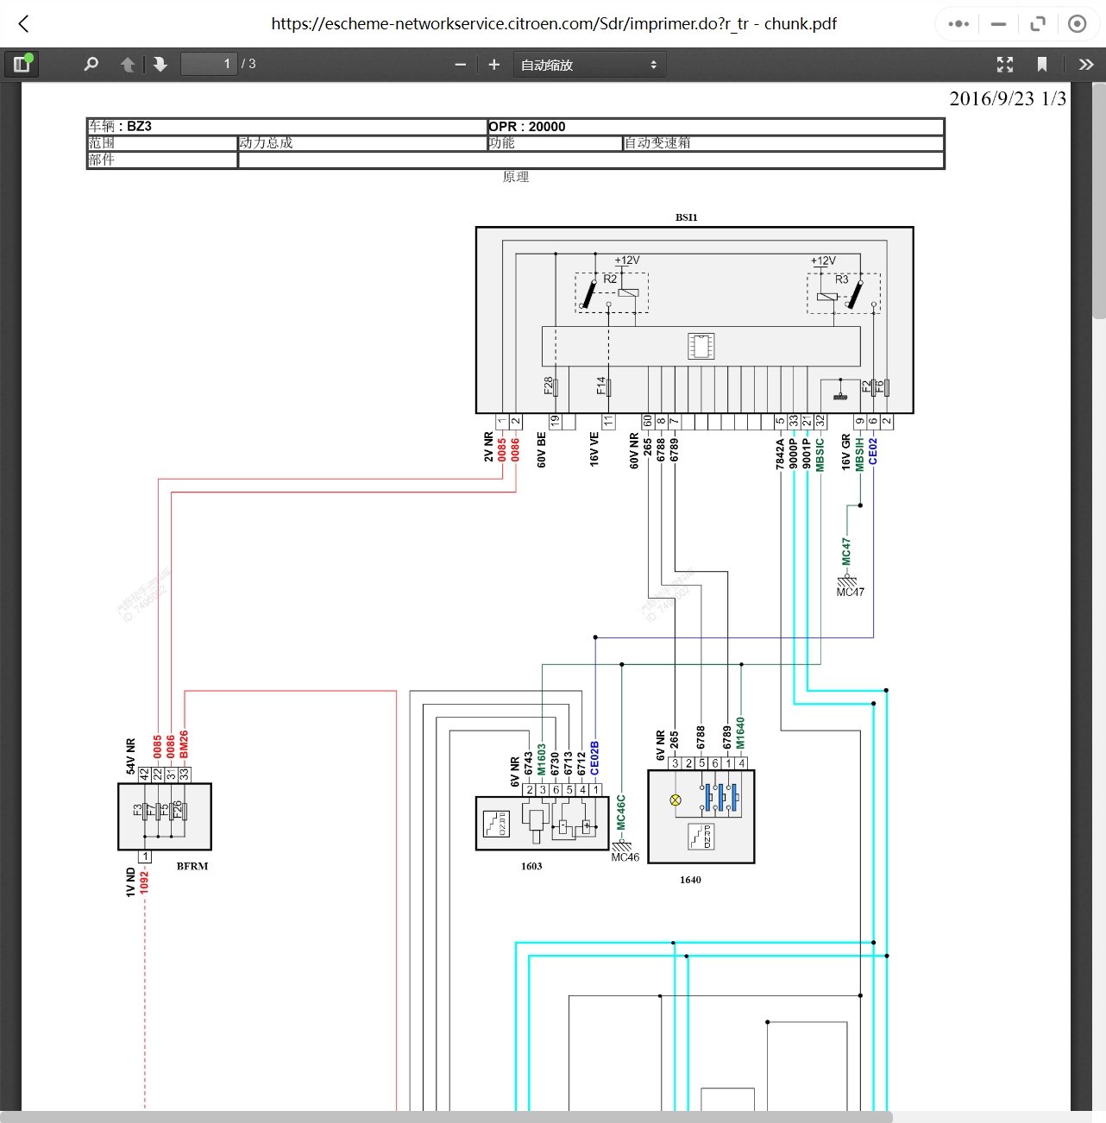
Task: Minimize the mini-program window
Action: (998, 24)
